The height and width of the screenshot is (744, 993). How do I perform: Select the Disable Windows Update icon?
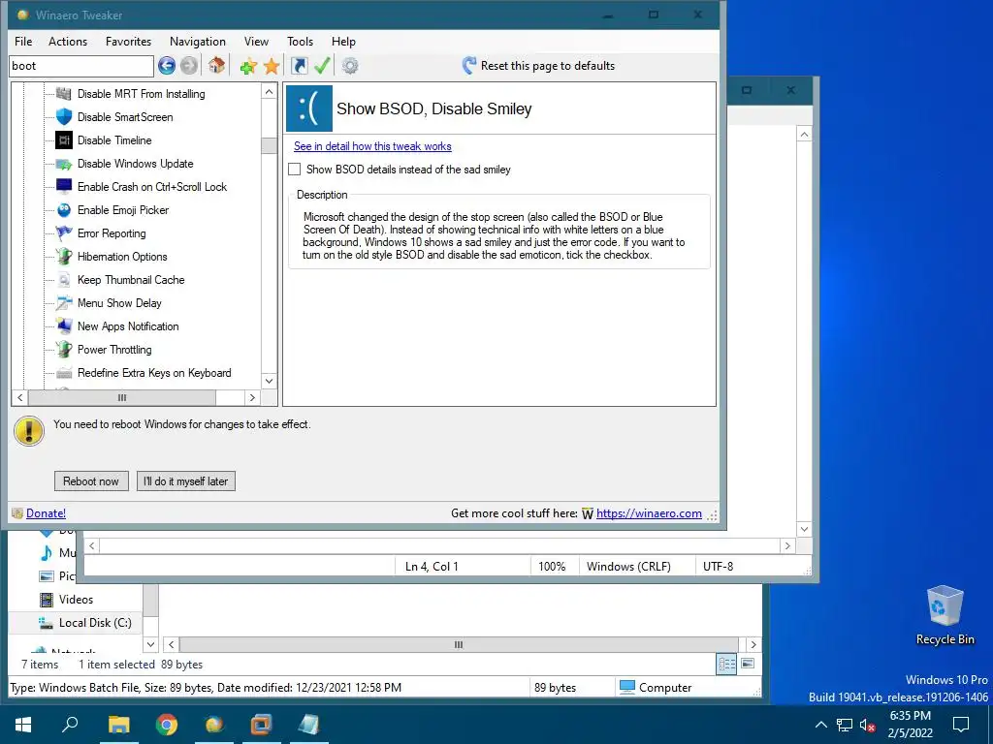click(64, 164)
